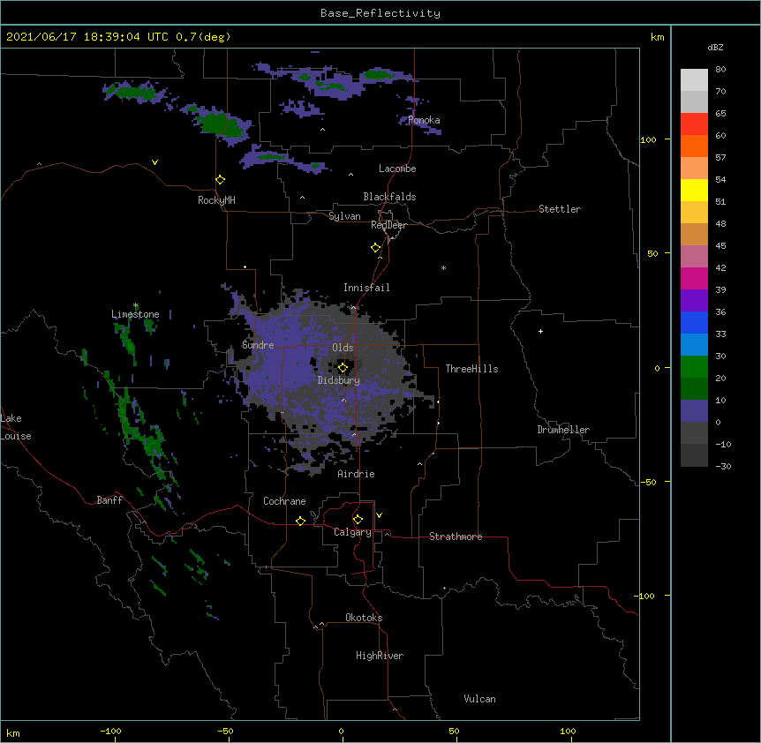Viewport: 761px width, 743px height.
Task: Click the white plus marker west of Drumheller
Action: pyautogui.click(x=540, y=331)
